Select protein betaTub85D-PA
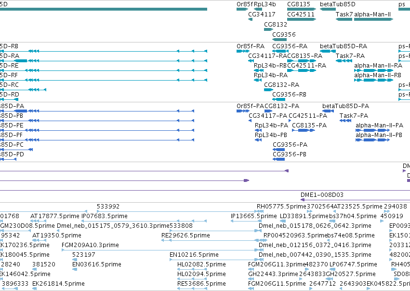The width and height of the screenshot is (410, 291). [345, 106]
